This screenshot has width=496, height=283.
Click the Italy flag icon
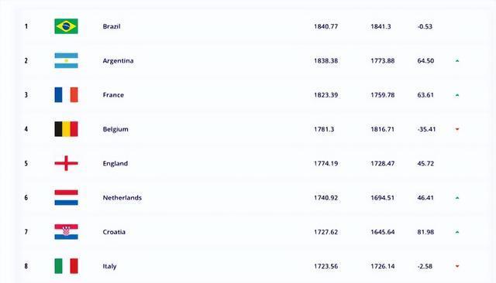[66, 266]
